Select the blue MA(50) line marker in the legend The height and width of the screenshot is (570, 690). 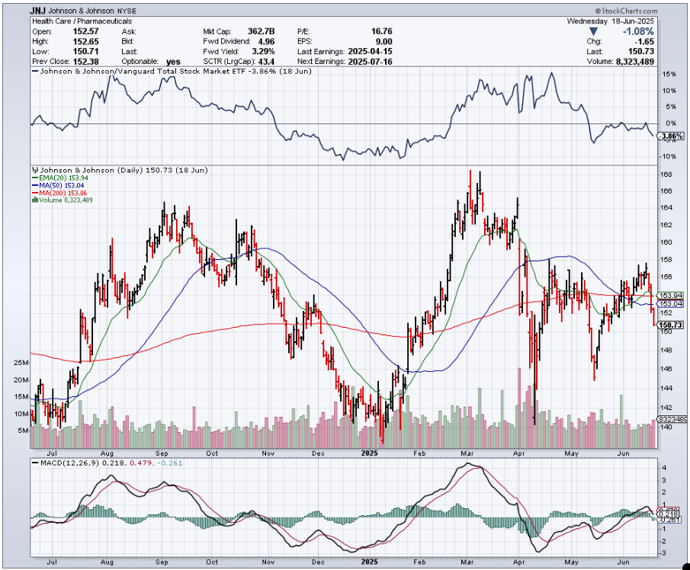click(x=36, y=186)
